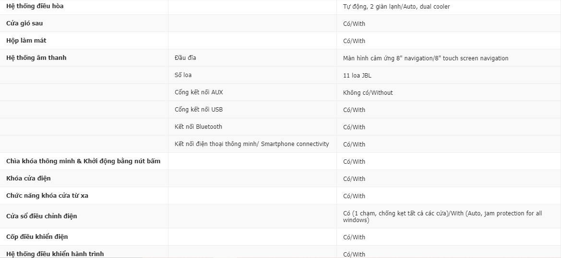Click the 'Hộp làm mát' row label
561x258 pixels.
click(26, 41)
